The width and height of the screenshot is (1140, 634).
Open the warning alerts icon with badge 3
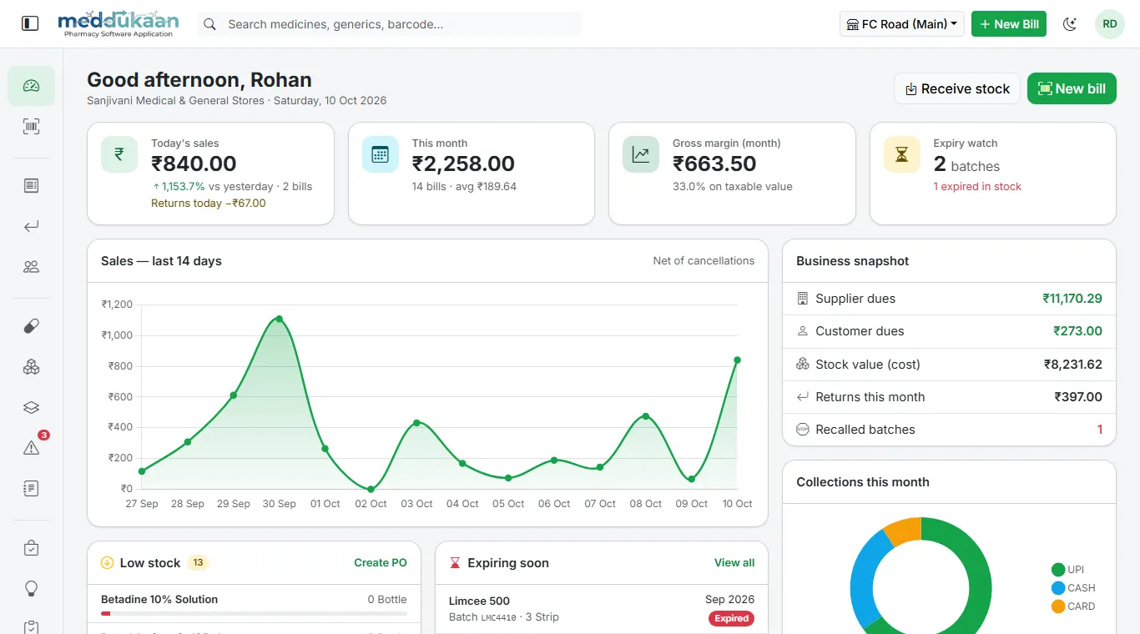point(32,448)
